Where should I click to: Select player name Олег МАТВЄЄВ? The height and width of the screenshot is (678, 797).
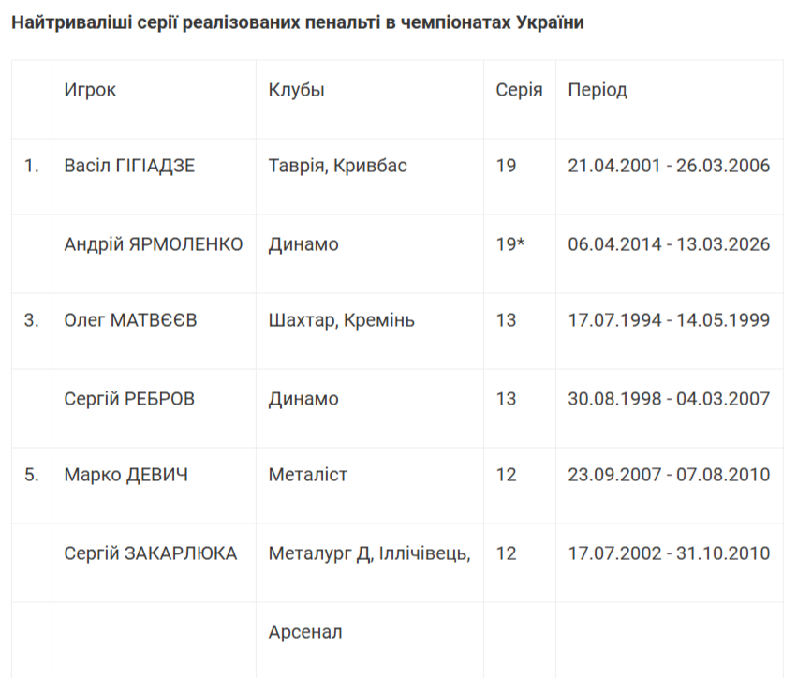[131, 320]
